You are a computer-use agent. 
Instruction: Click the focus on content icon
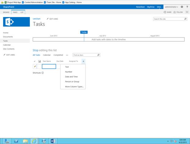click(x=187, y=12)
